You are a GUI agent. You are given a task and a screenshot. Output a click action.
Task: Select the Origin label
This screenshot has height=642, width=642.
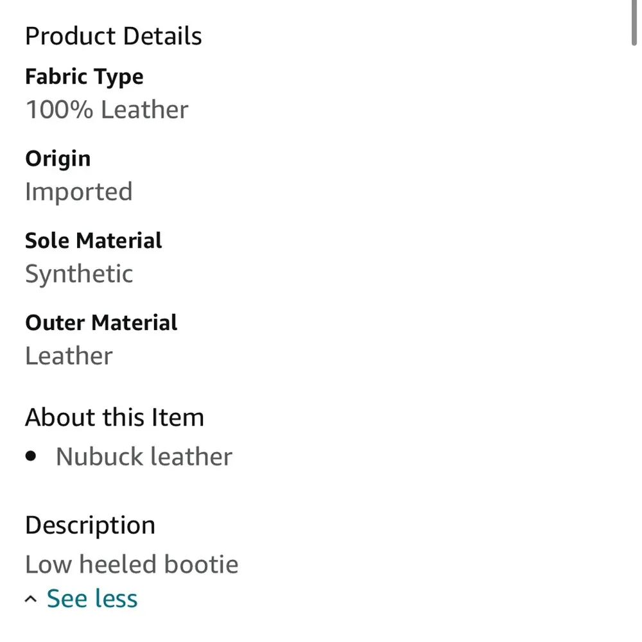pos(58,159)
